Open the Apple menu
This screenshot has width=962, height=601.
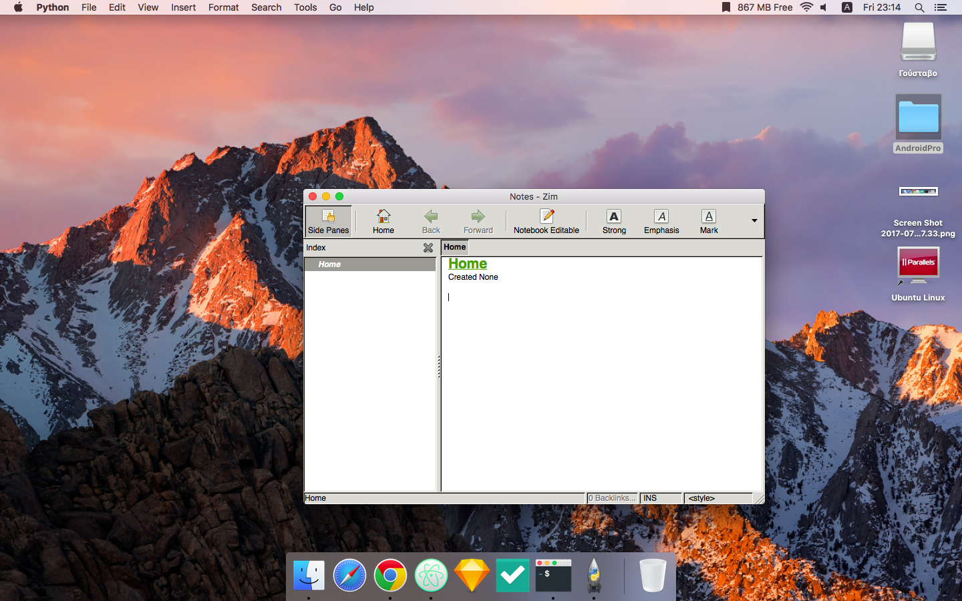(x=18, y=7)
